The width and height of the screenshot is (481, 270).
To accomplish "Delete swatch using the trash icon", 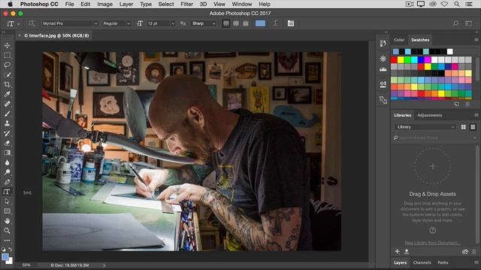I will pyautogui.click(x=467, y=104).
